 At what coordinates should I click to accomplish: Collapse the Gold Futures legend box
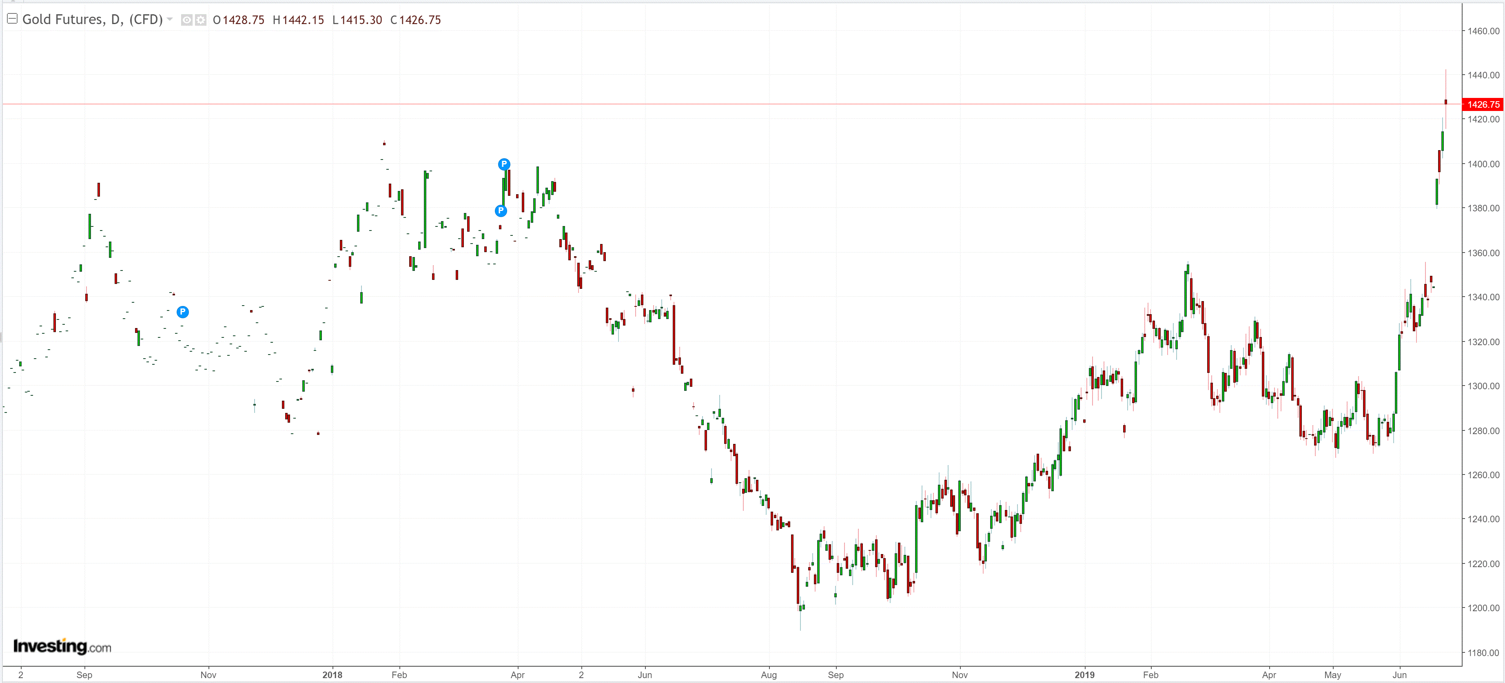click(x=12, y=19)
